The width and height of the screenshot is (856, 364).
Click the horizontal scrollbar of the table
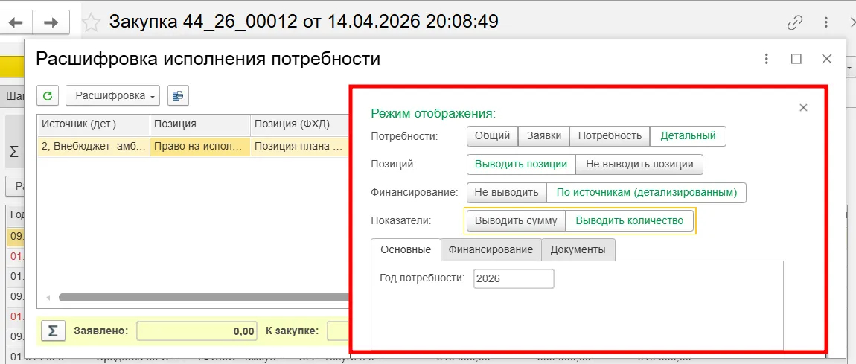[203, 298]
